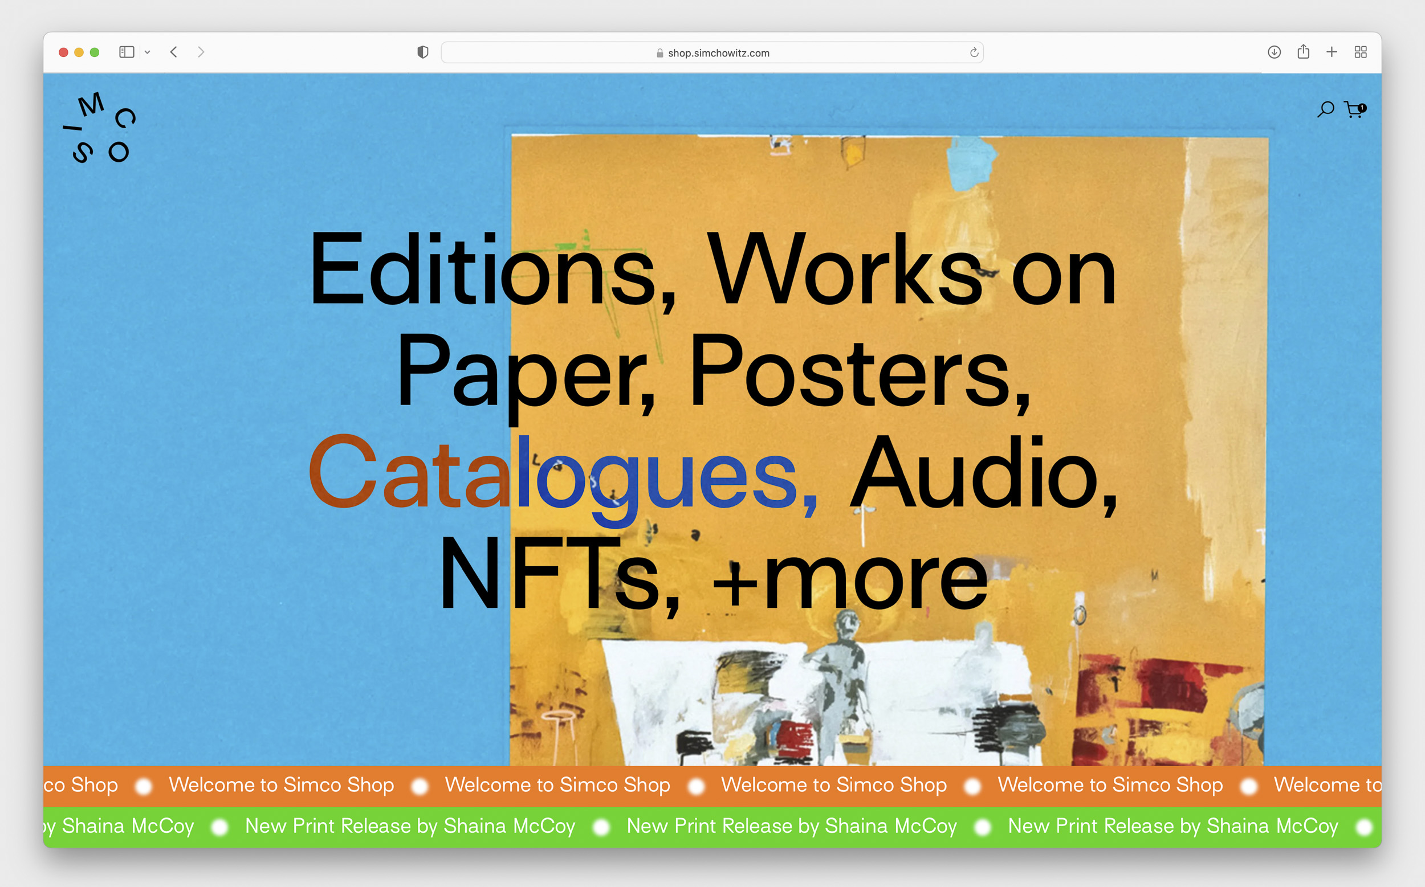The image size is (1425, 887).
Task: Open the shopping cart icon
Action: click(x=1354, y=110)
